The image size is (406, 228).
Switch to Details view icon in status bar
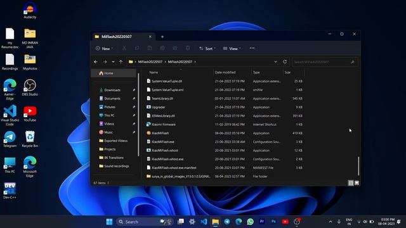[x=351, y=183]
